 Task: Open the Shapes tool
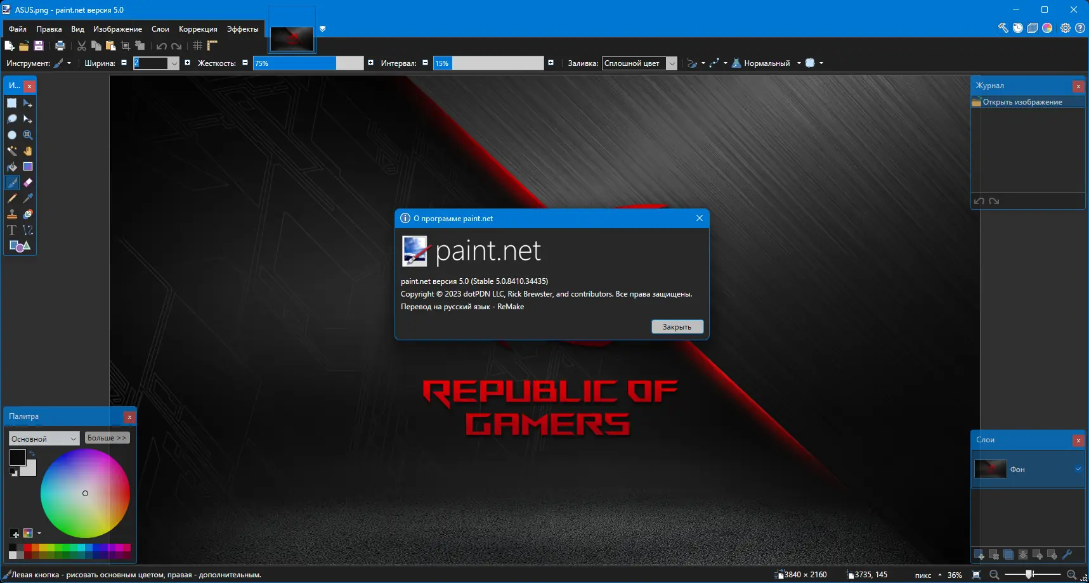(18, 247)
